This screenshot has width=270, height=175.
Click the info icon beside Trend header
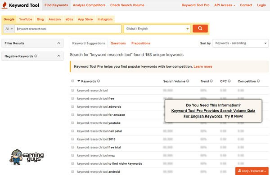click(x=211, y=81)
